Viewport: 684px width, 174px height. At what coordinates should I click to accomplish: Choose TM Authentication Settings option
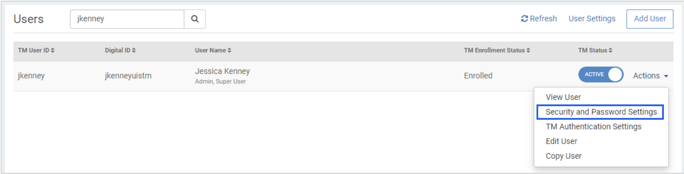pos(593,127)
